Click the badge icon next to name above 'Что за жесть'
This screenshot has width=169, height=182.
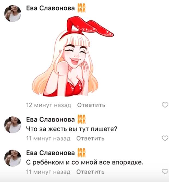82,119
